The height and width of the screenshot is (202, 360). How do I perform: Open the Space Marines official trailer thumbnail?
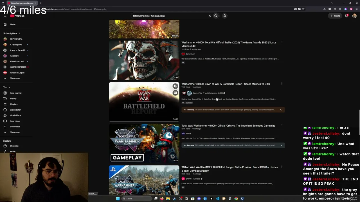[144, 60]
